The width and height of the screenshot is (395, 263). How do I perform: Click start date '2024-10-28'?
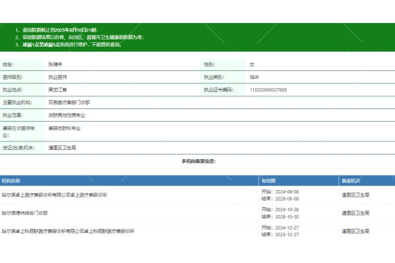point(287,210)
